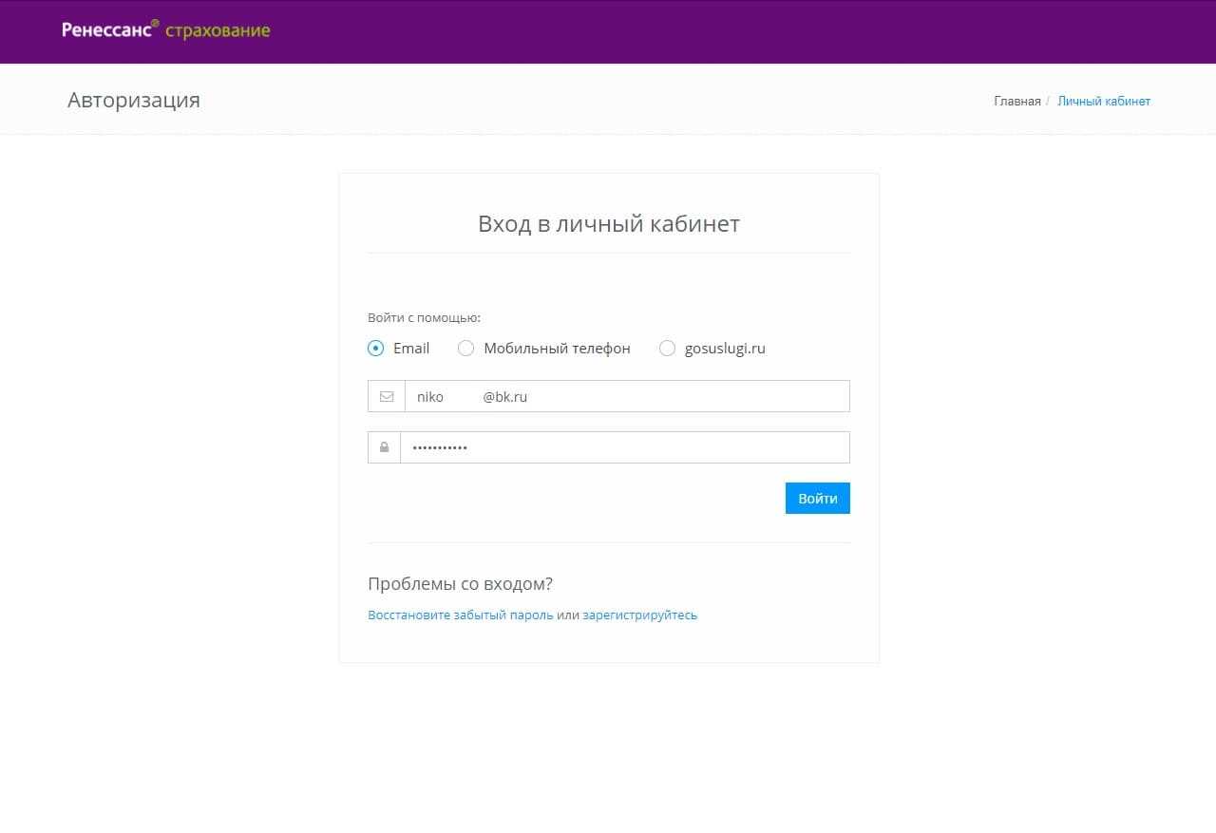Viewport: 1216px width, 833px height.
Task: Click the envelope icon beside email field
Action: [387, 397]
